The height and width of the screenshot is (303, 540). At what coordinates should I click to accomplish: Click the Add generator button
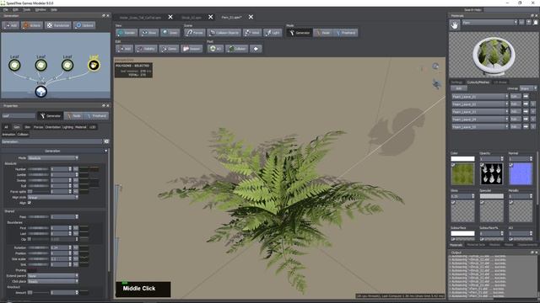(x=11, y=25)
